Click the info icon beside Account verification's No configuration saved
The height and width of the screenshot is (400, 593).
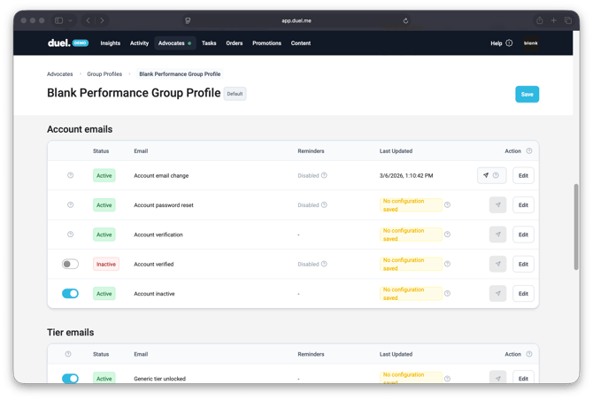pyautogui.click(x=447, y=235)
